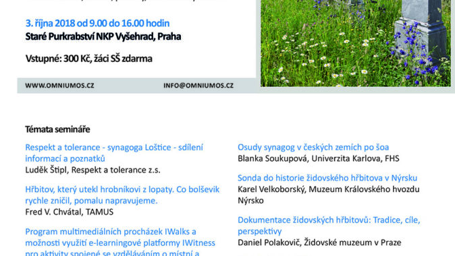Click the admission line Vstupné: 300 Kč
Screen dimensions: 455x256
click(x=88, y=59)
